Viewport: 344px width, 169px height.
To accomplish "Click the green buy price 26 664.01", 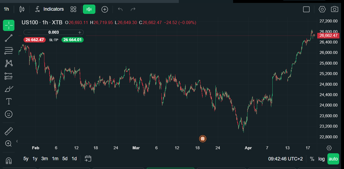I will pyautogui.click(x=72, y=40).
